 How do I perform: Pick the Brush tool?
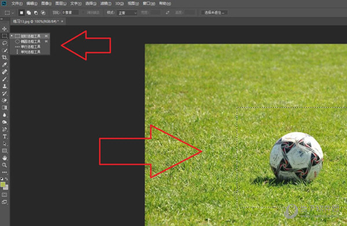point(5,79)
